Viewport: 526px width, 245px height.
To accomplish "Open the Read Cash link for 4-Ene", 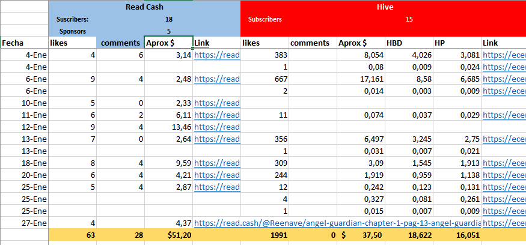I will tap(217, 55).
